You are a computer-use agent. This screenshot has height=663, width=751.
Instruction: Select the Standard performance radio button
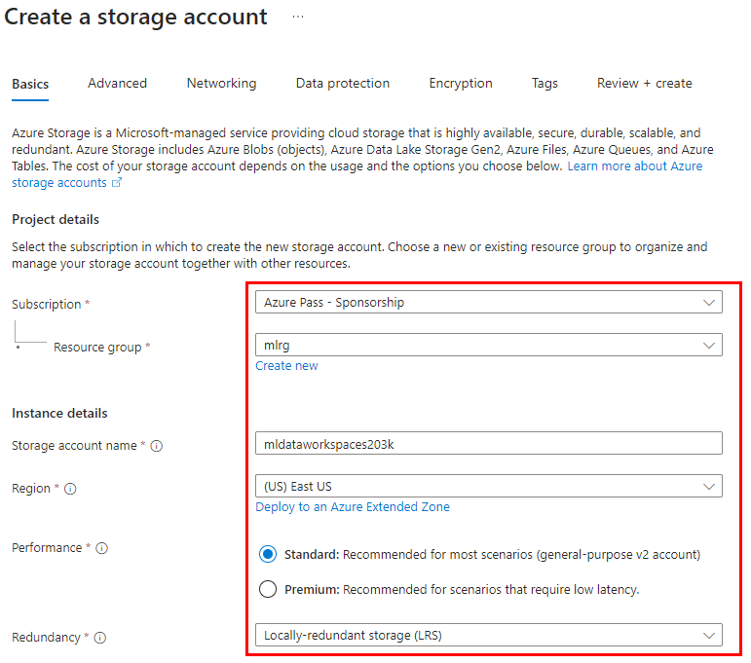tap(268, 555)
